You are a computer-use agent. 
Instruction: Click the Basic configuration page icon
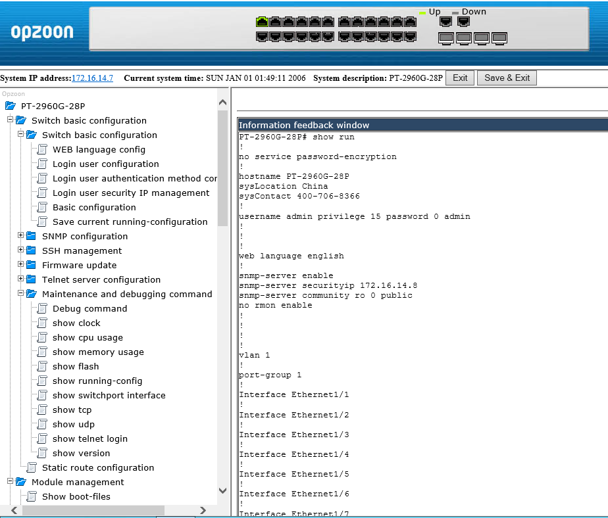[42, 207]
